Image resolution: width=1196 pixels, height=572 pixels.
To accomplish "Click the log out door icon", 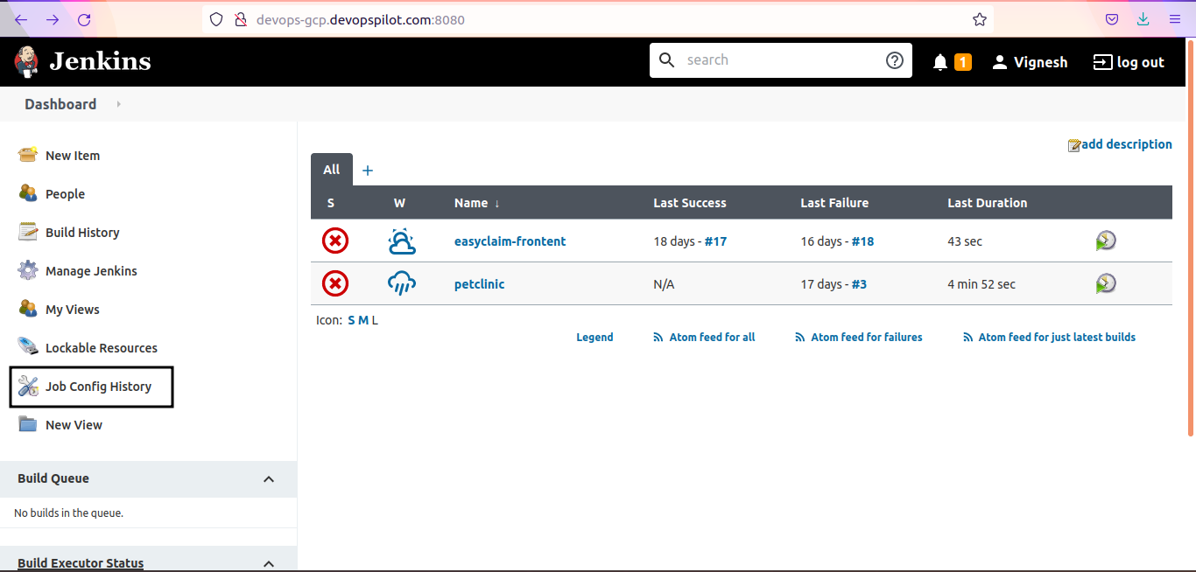I will 1102,62.
